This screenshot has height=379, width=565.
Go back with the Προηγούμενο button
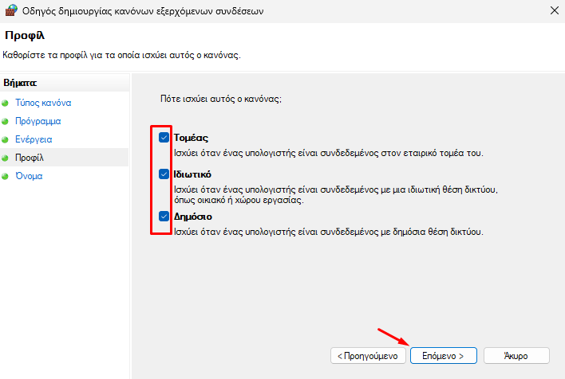point(368,356)
